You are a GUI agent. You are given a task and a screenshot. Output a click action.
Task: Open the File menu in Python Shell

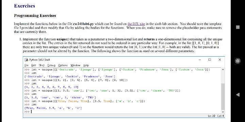point(26,65)
